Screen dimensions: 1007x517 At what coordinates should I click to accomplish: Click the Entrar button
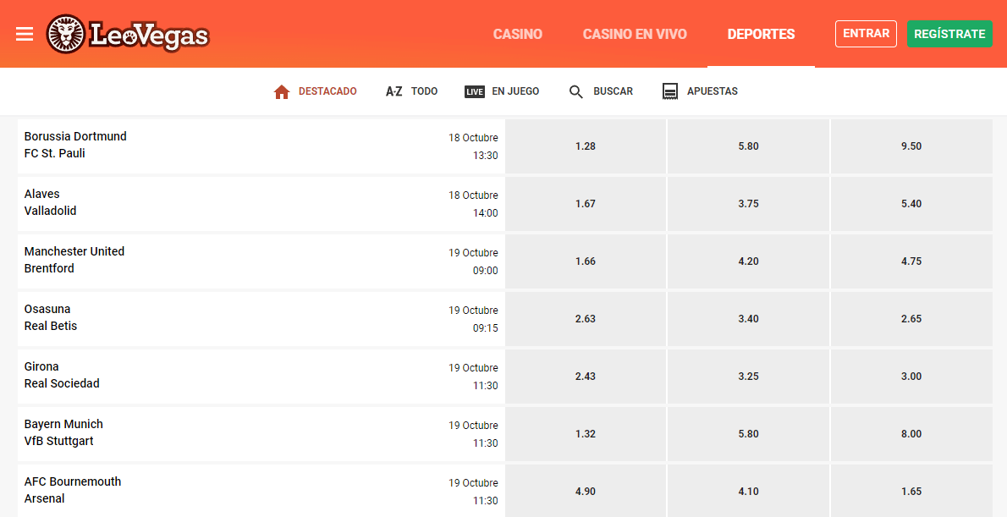[866, 34]
